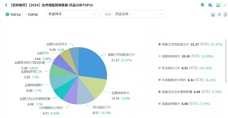Open the 数量降序 sort dropdown

point(72,14)
